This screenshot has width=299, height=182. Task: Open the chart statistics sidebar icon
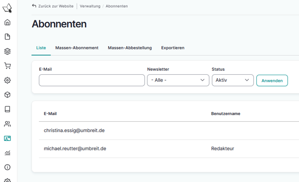(7, 153)
